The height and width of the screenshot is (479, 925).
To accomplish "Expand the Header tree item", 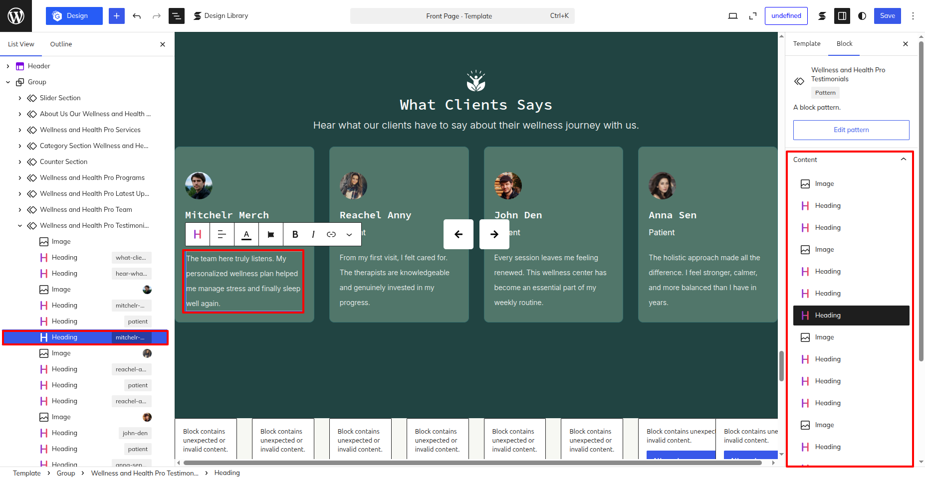I will click(x=8, y=66).
